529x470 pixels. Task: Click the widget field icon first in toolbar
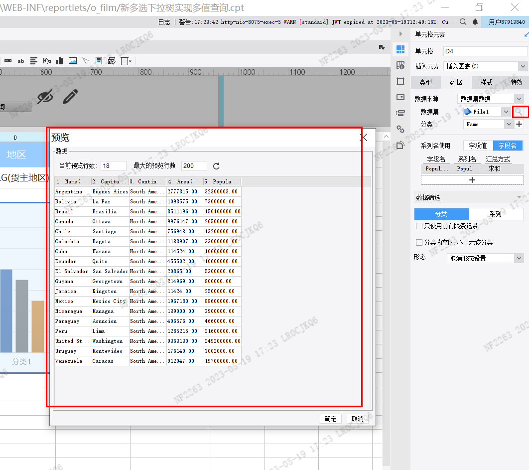click(x=8, y=61)
